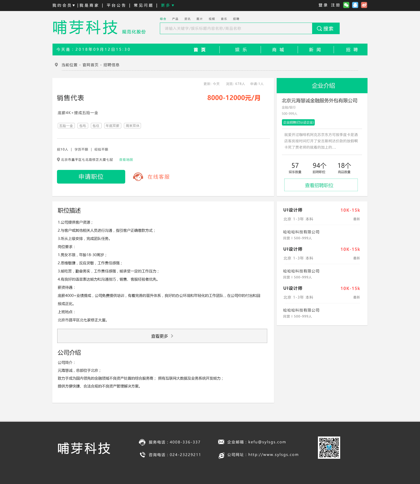Click the Weibo icon in the top bar
Screen dimensions: 420x484
pos(364,5)
